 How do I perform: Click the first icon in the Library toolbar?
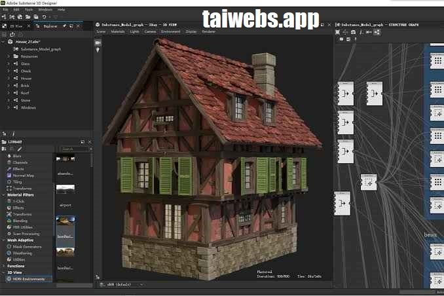click(x=4, y=149)
